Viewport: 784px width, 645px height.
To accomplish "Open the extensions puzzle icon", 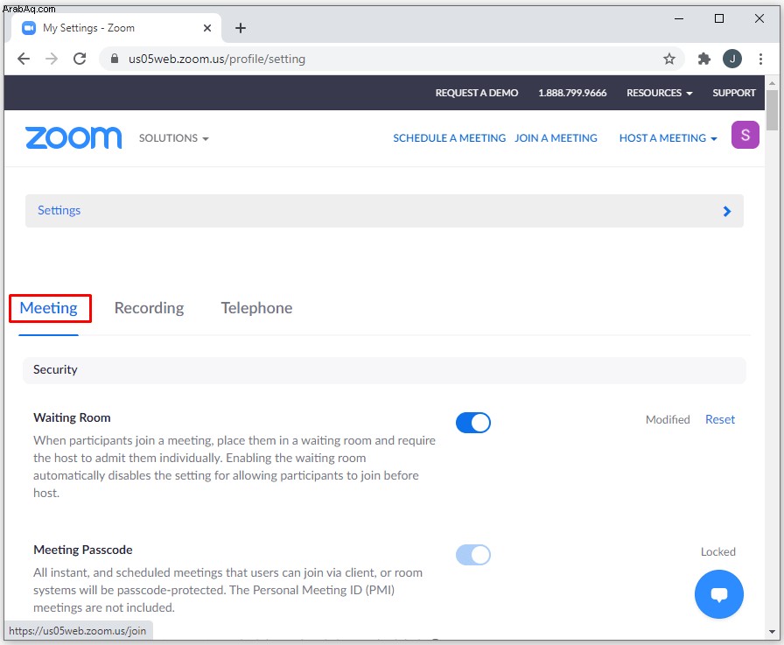I will point(704,59).
